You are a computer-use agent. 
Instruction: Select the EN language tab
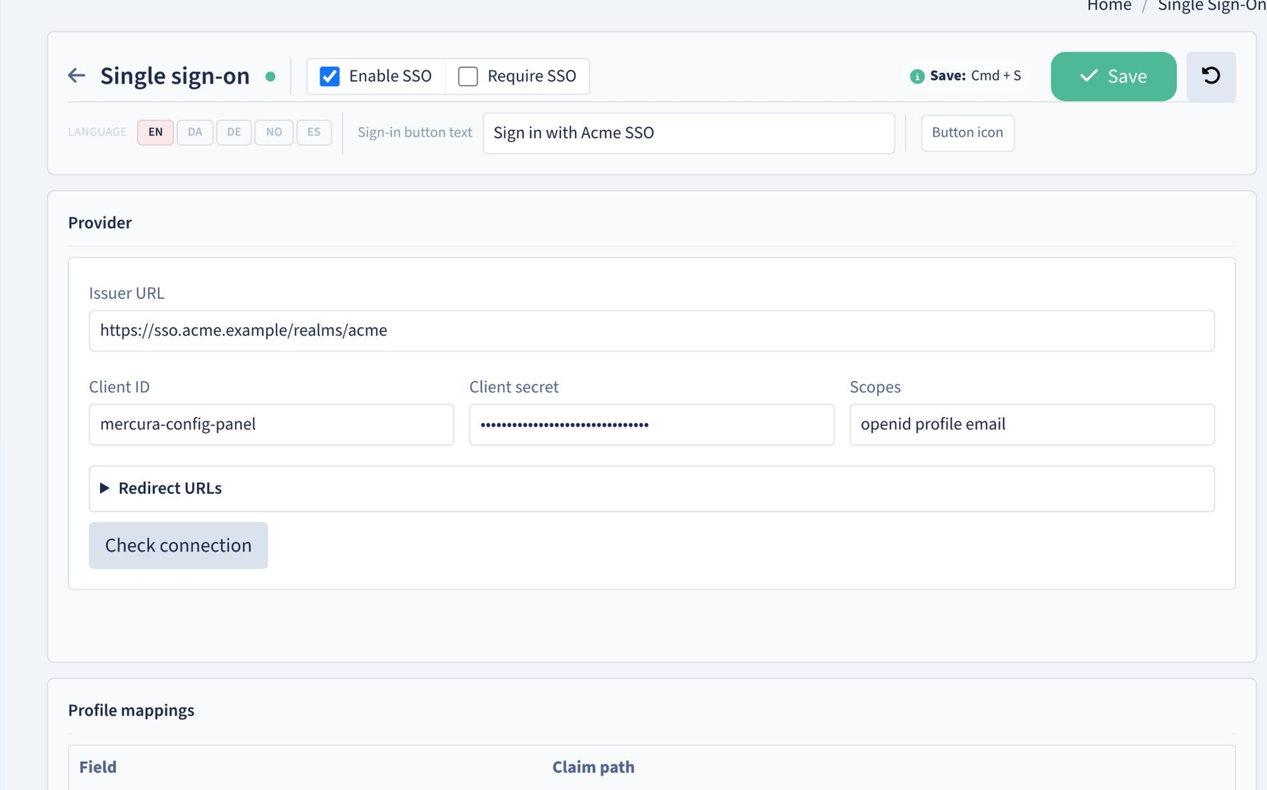coord(156,132)
